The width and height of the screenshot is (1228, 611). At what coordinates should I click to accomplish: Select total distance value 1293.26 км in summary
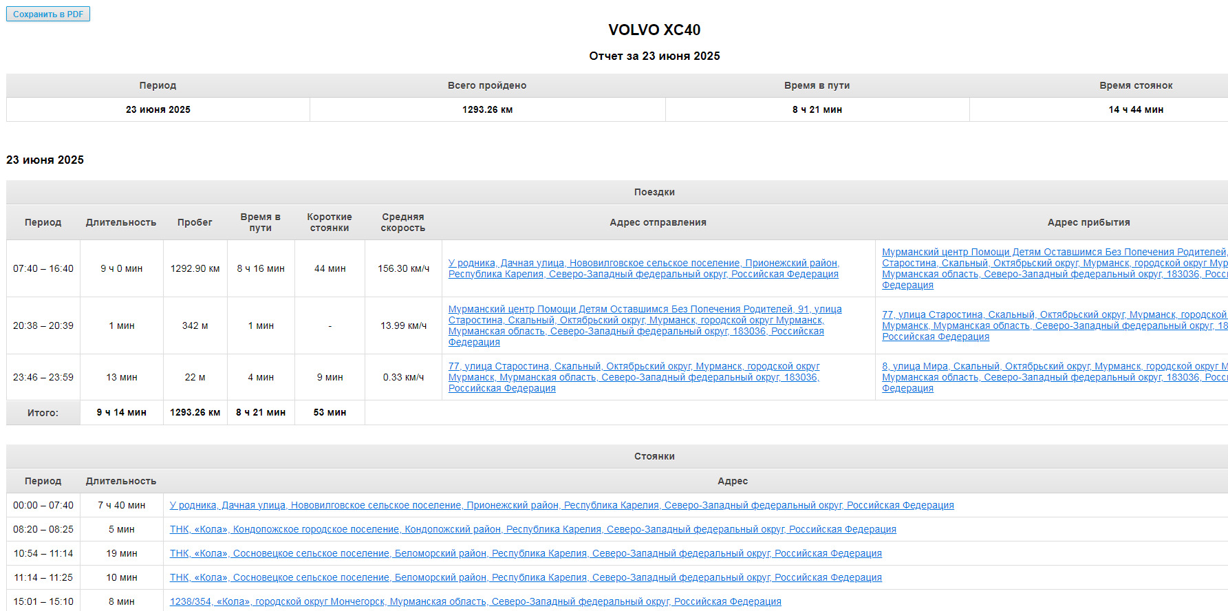[487, 109]
